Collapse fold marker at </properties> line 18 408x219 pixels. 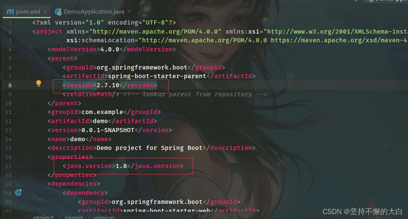tap(29, 175)
